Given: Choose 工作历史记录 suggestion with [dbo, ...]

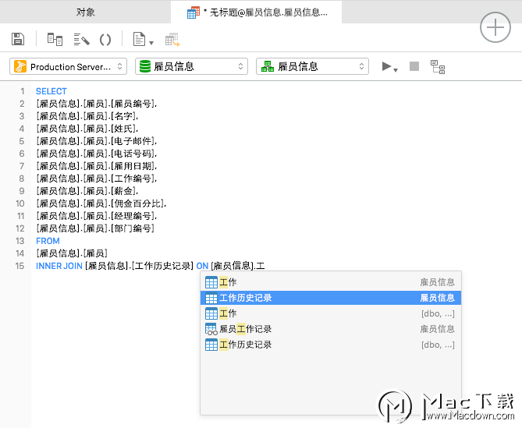Looking at the screenshot, I should pyautogui.click(x=331, y=345).
